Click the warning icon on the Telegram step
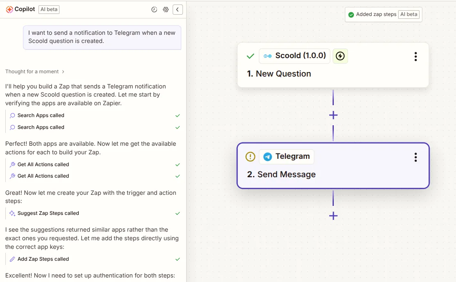Screen dimensions: 456x282 point(251,156)
